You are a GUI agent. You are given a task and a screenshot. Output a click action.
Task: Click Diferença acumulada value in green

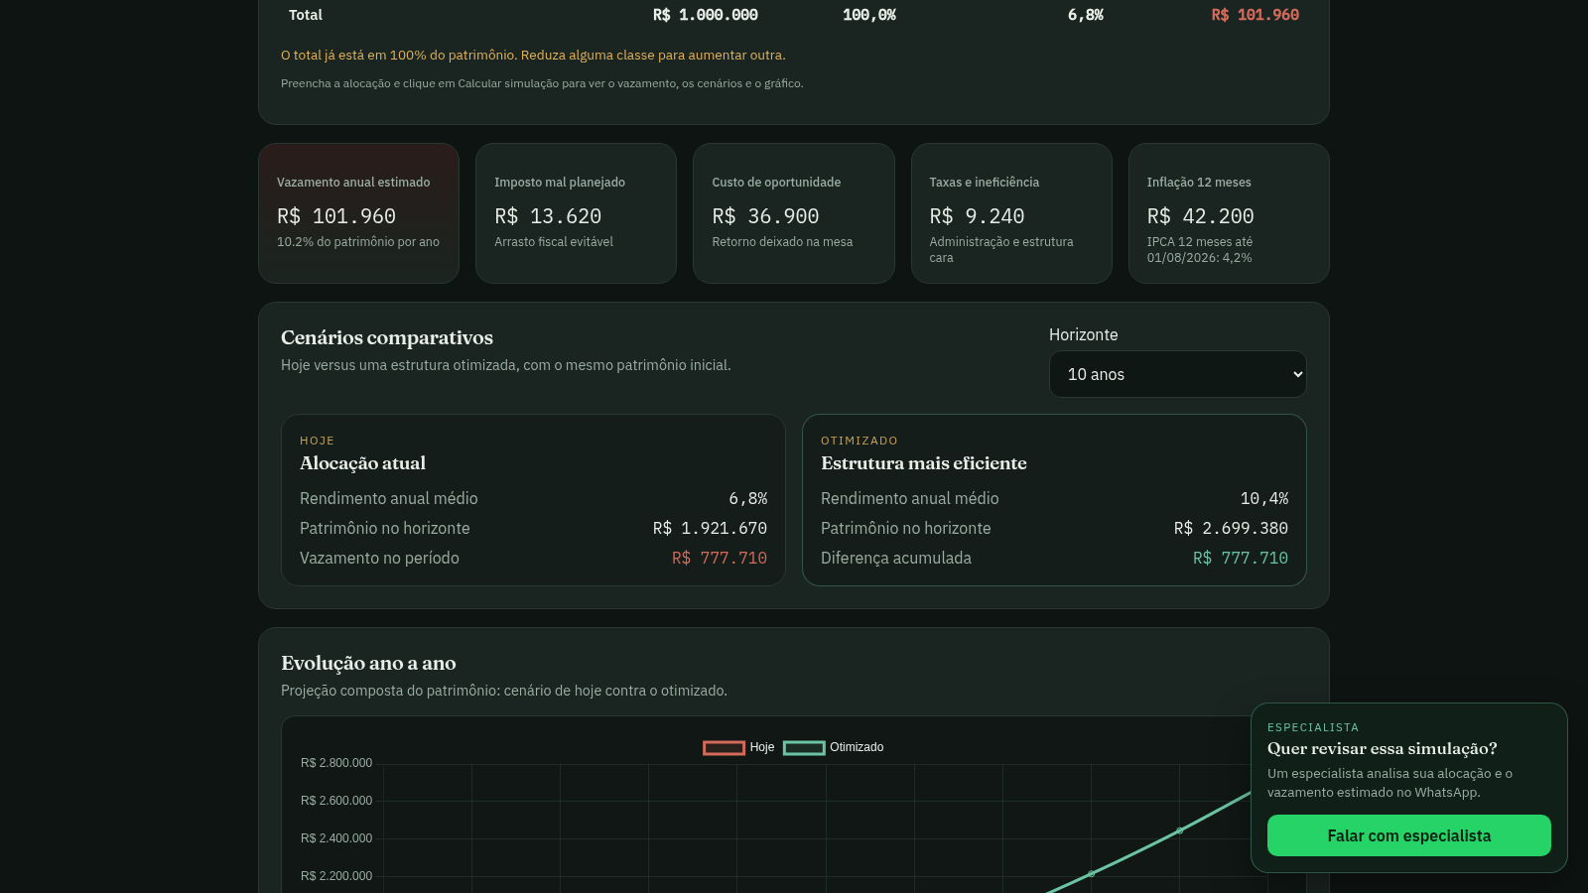coord(1241,558)
